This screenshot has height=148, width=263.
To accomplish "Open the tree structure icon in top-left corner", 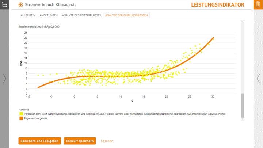I will pos(4,4).
